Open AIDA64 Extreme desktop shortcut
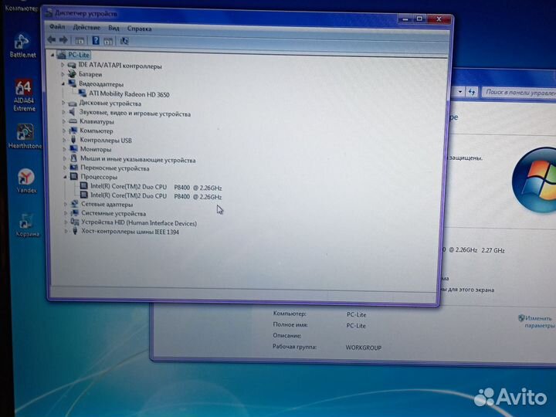Viewport: 556px width, 417px height. pyautogui.click(x=24, y=96)
